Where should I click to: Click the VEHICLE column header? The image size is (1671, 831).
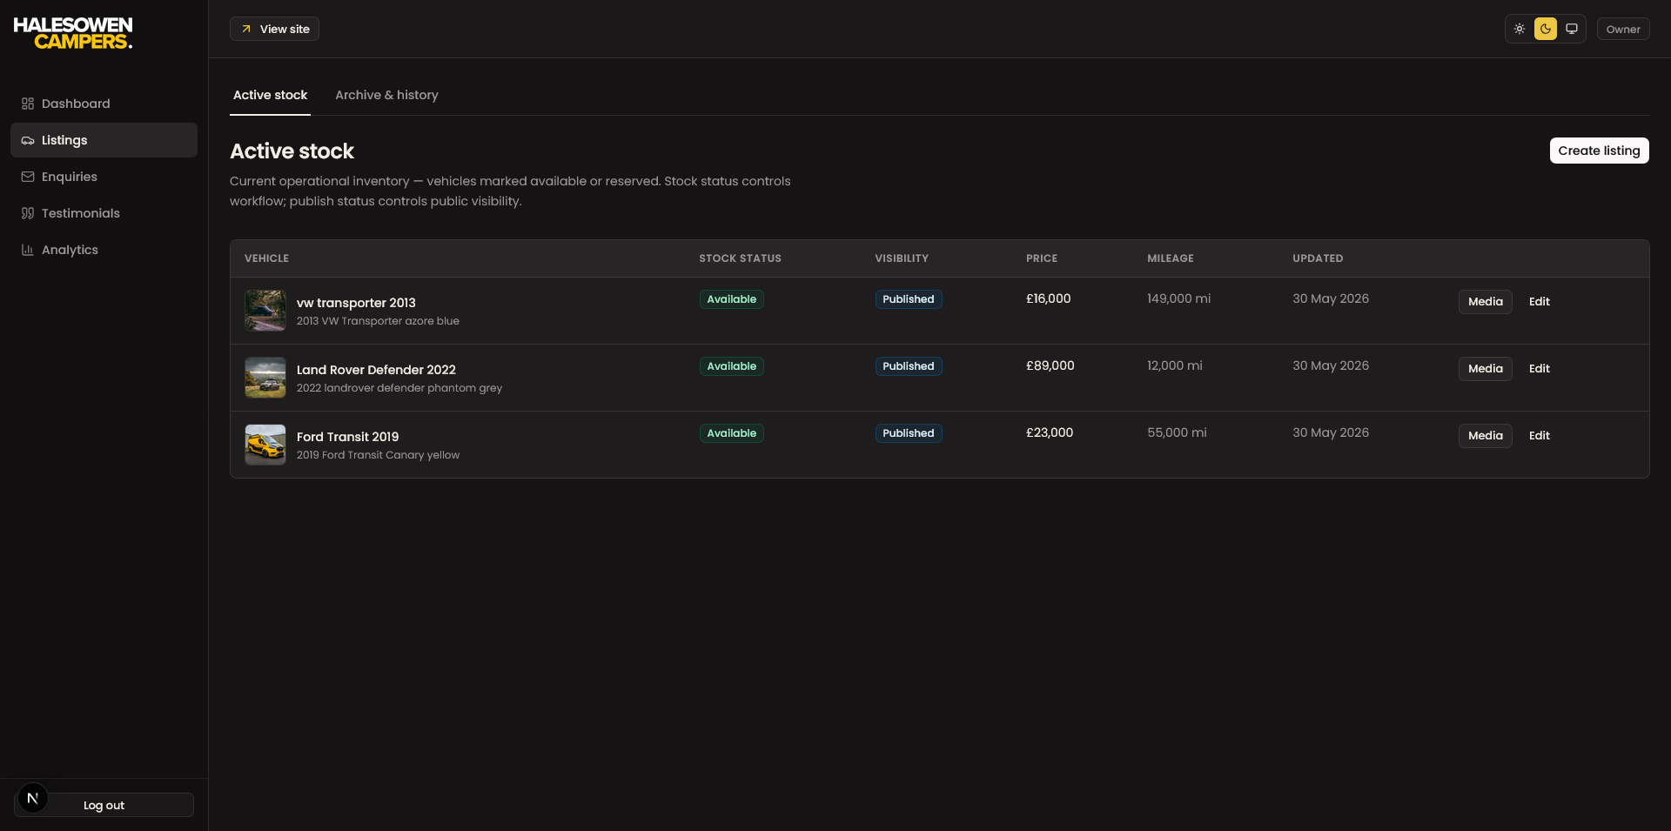pyautogui.click(x=266, y=258)
